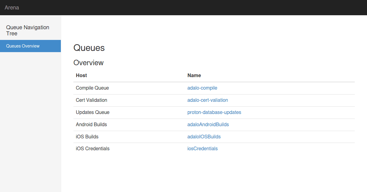Open the iosCredentials queue
367x192 pixels.
202,148
